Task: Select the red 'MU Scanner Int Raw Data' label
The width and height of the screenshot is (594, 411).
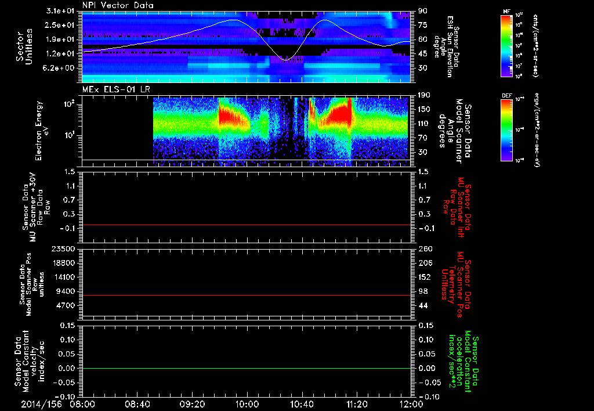Action: [457, 208]
